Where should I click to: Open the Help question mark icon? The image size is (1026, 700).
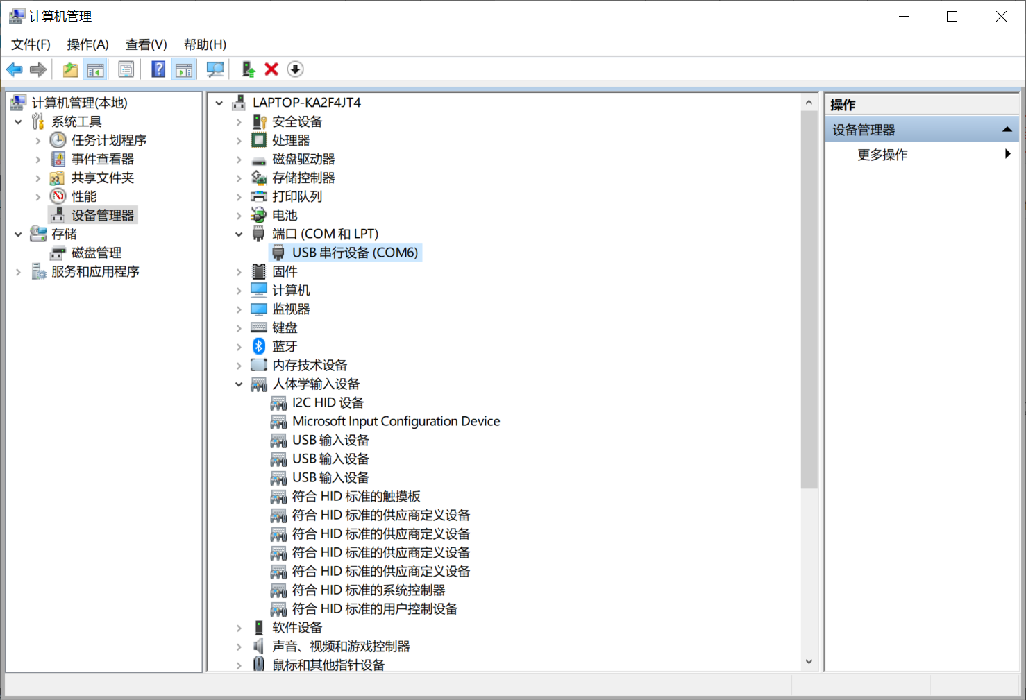pos(158,69)
